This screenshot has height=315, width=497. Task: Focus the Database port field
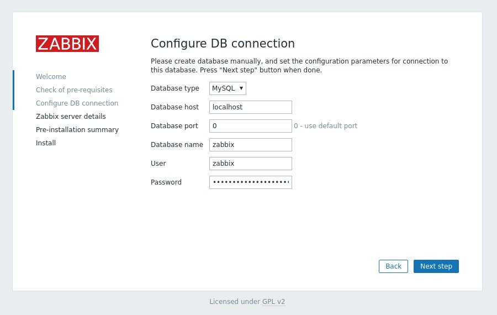point(250,126)
